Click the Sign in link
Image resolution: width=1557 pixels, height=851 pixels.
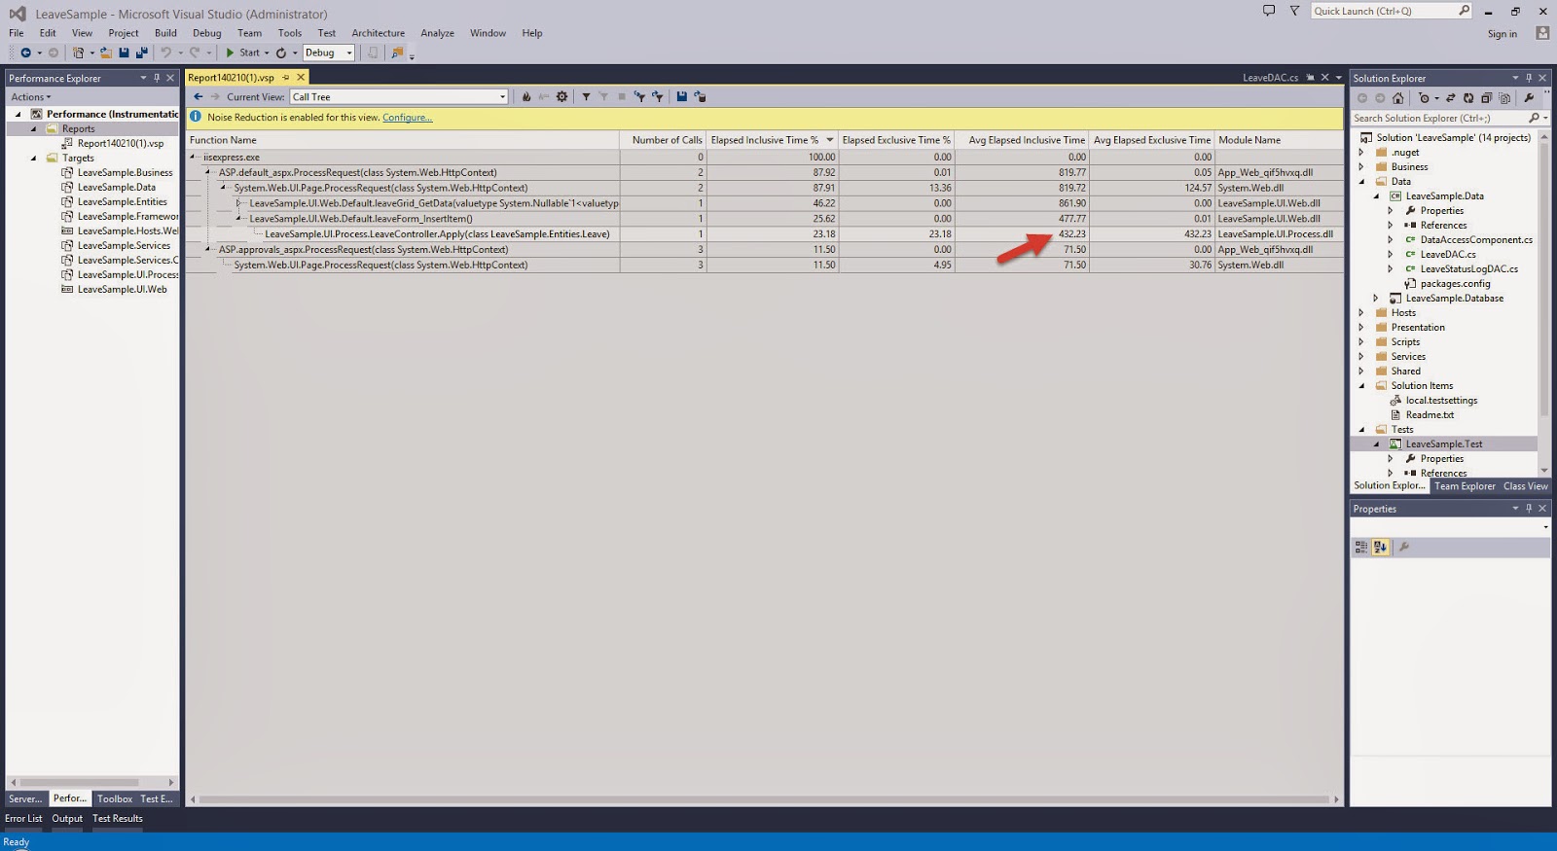[x=1503, y=34]
